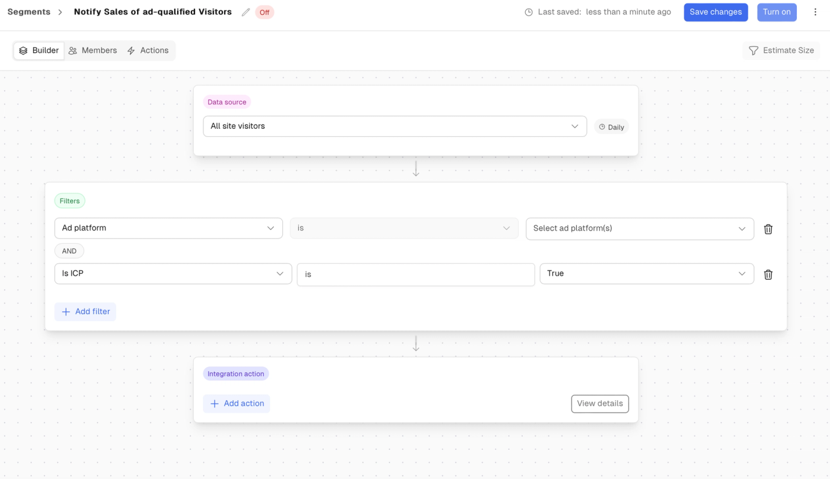Click the Integration action label
Image resolution: width=830 pixels, height=479 pixels.
[236, 374]
